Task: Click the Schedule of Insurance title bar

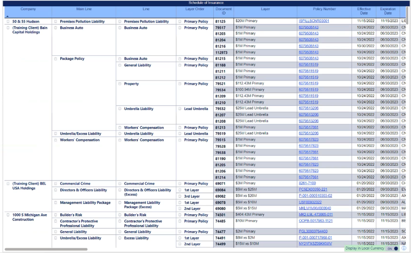Action: [x=206, y=3]
